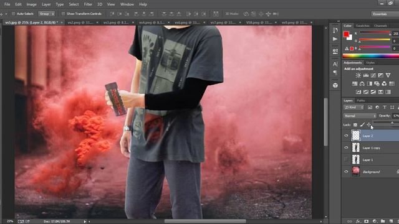
Task: Switch to the V58.png document tab
Action: pos(259,22)
